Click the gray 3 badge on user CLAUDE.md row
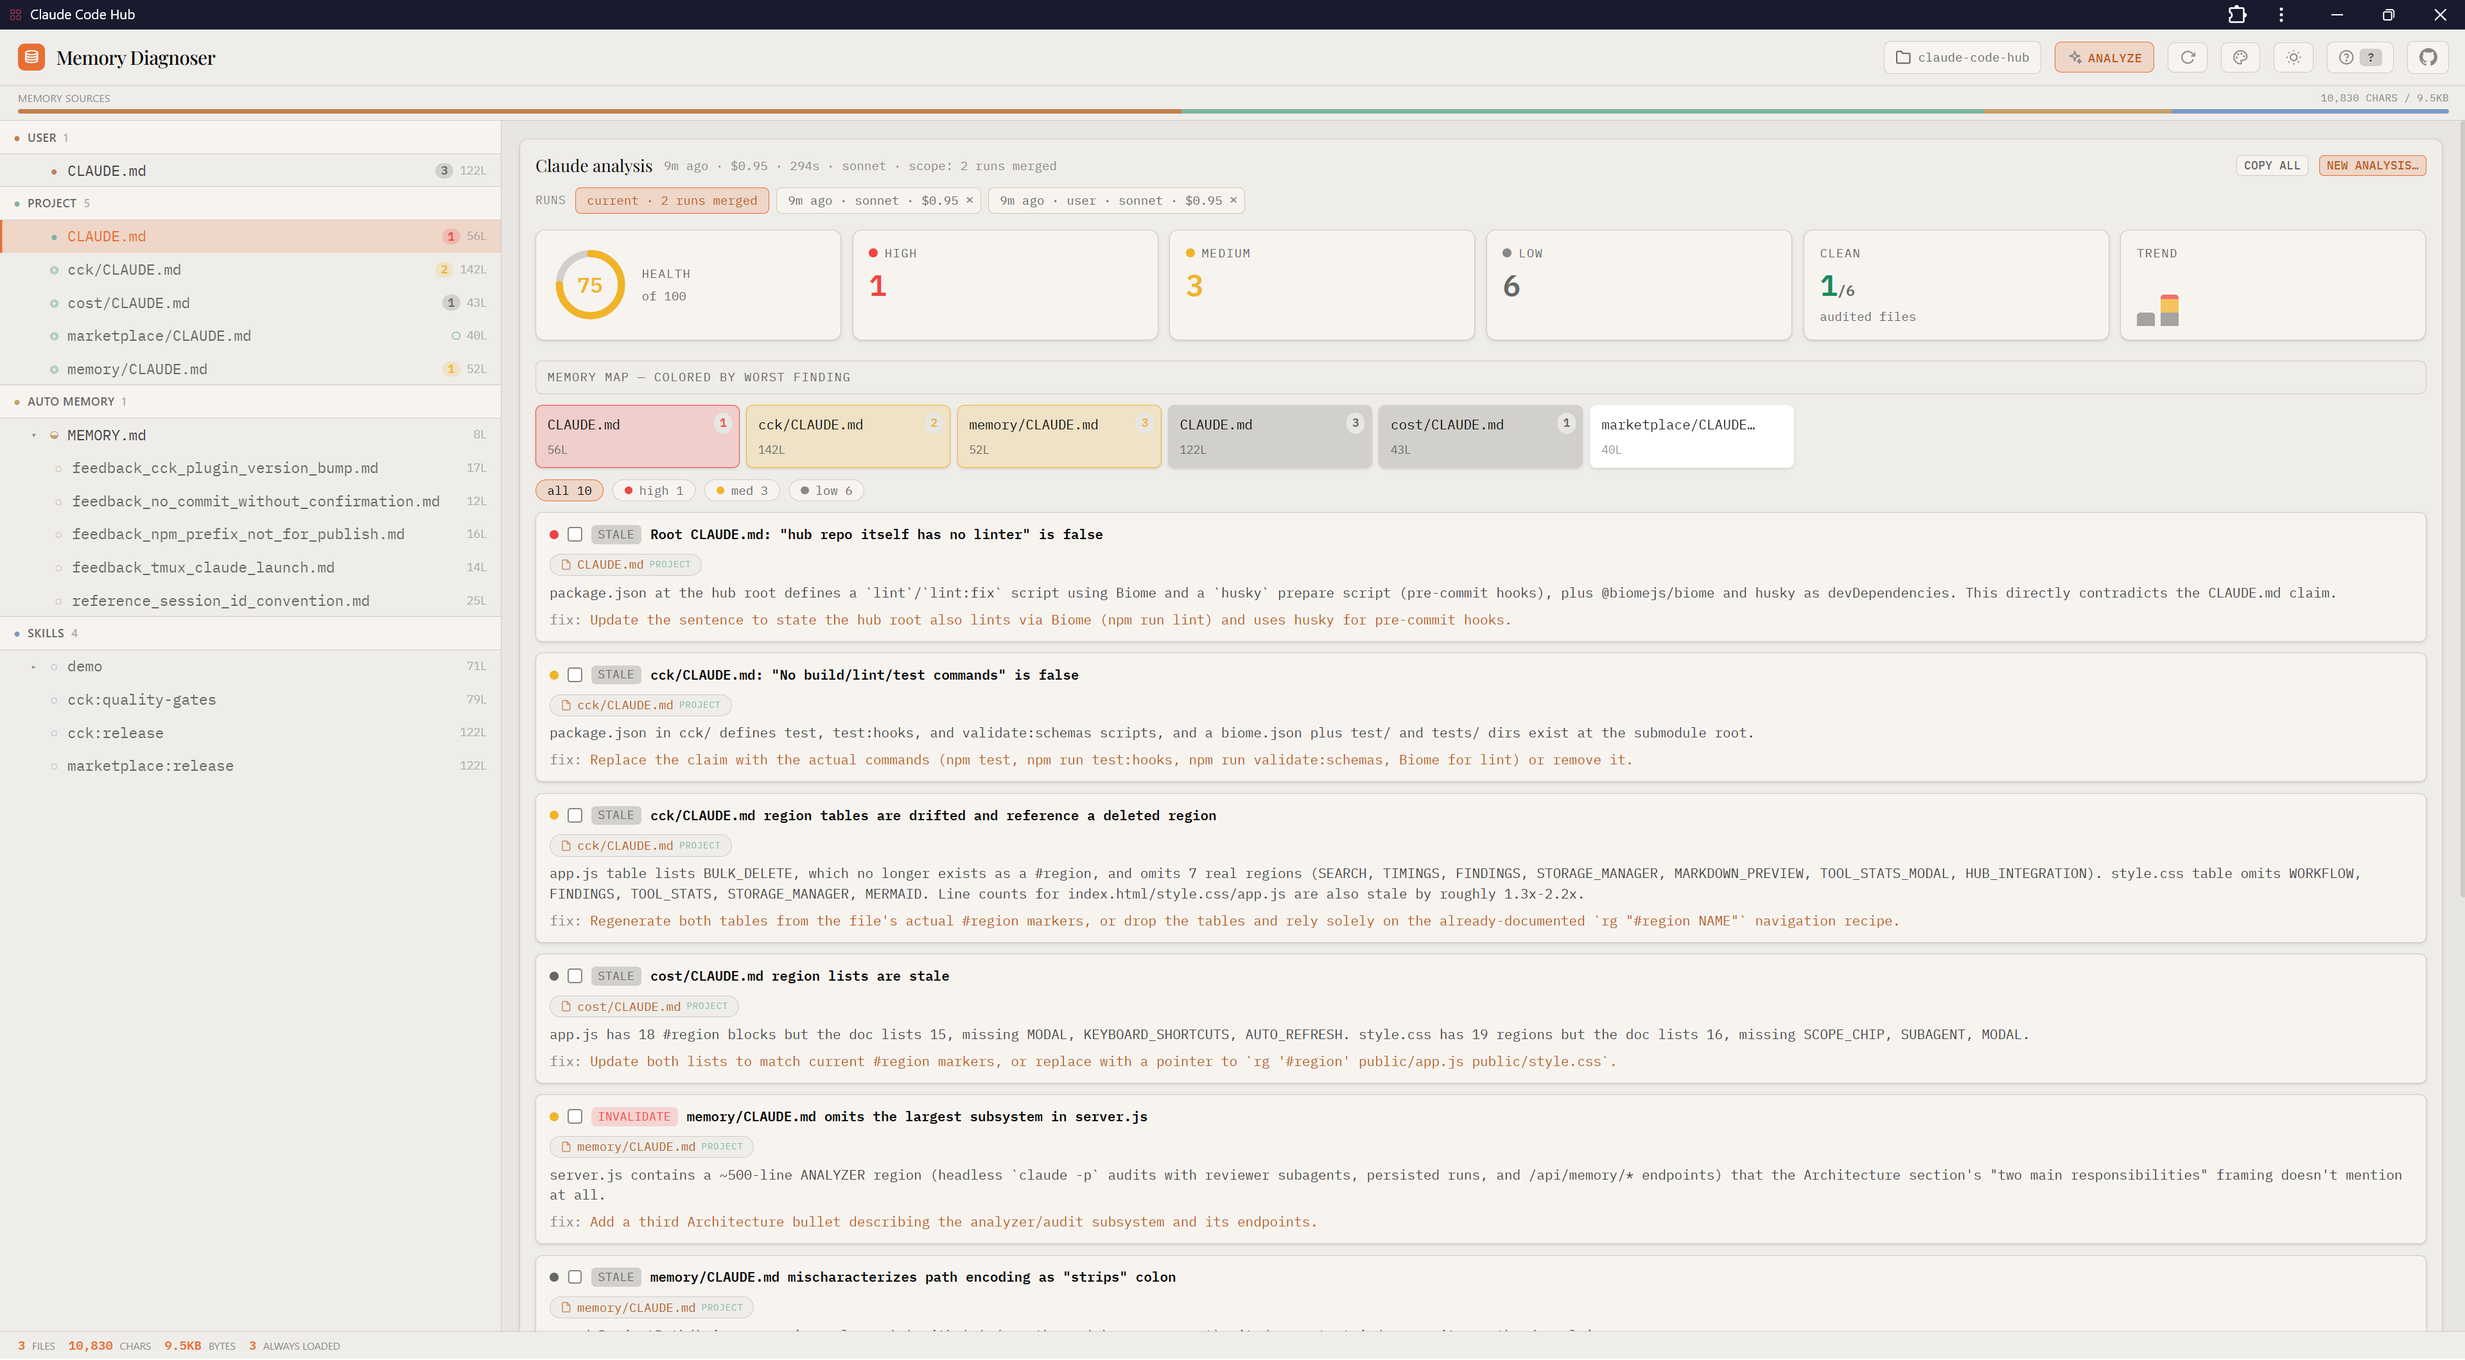 444,170
